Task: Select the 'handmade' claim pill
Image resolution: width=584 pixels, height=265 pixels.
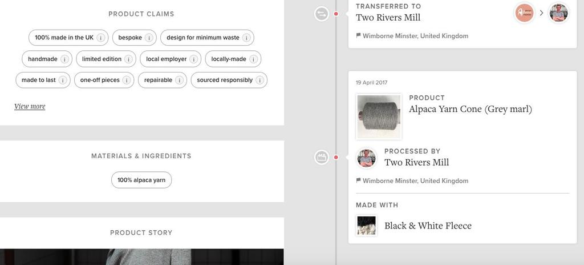Action: coord(47,59)
